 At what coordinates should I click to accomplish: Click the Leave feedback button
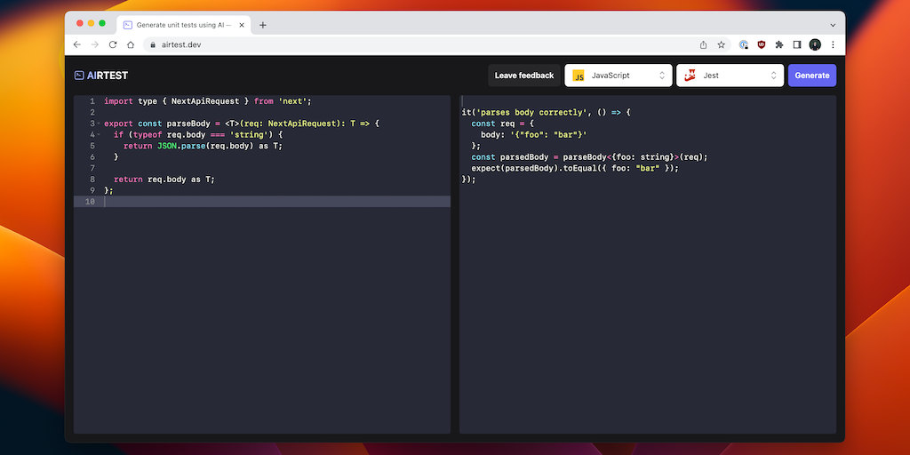(524, 76)
